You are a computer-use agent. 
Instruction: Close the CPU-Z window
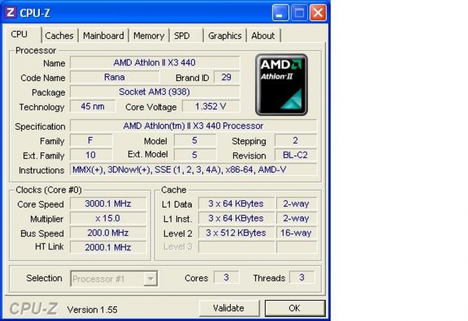click(318, 13)
